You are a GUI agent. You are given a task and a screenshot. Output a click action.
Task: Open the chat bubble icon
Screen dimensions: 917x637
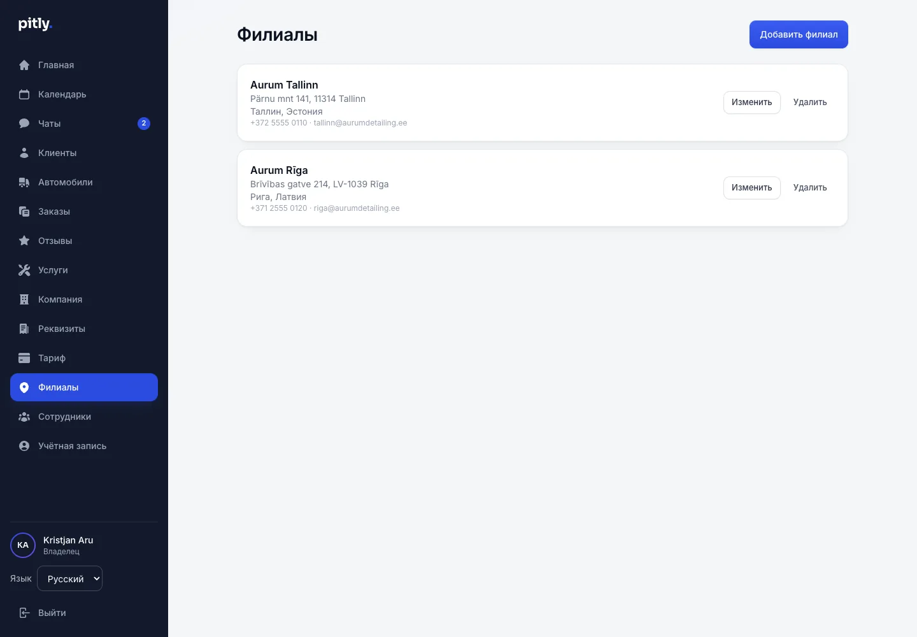pos(24,124)
